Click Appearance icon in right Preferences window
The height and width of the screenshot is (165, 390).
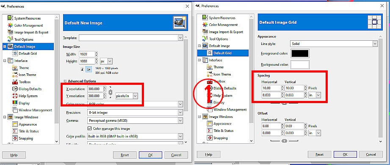click(x=210, y=123)
